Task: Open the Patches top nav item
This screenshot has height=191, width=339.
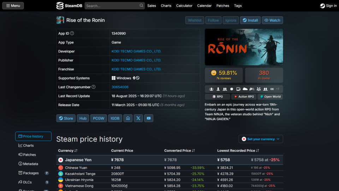Action: [223, 6]
